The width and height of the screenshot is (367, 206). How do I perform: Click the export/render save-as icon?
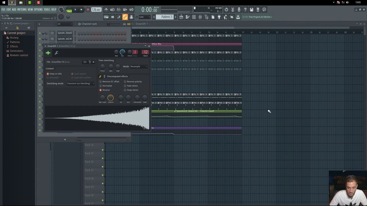tap(258, 10)
